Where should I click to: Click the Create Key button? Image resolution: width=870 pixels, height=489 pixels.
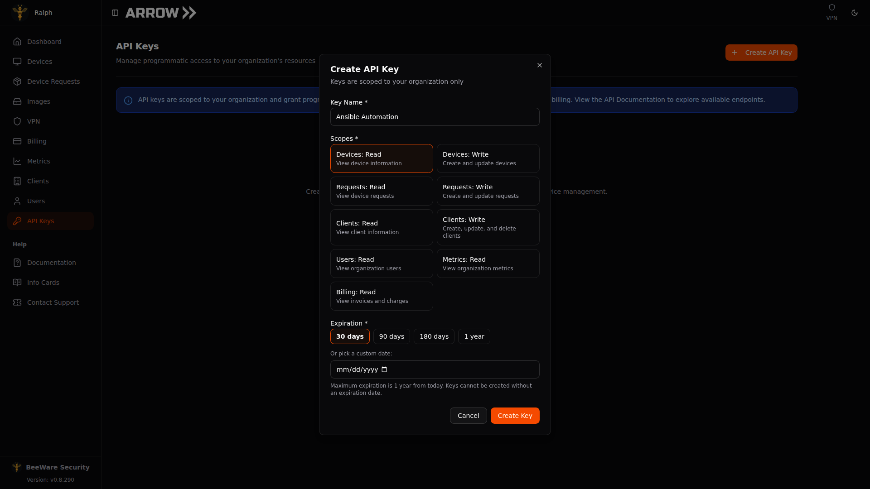(x=515, y=416)
